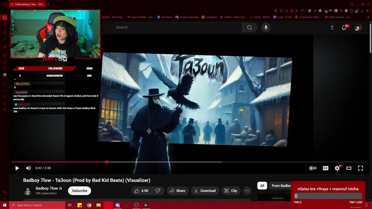Click the snapshot icon in browser toolbar
Viewport: 372px width, 209px height.
coord(286,11)
